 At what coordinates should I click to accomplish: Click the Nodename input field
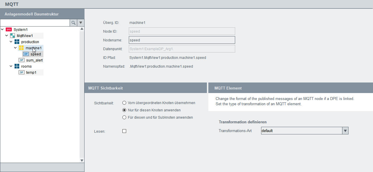182,40
